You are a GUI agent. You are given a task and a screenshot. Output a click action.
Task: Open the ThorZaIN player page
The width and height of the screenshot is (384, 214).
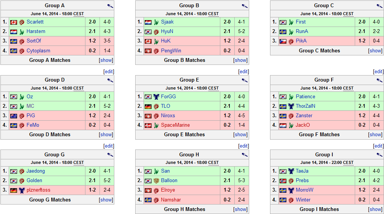click(x=305, y=106)
